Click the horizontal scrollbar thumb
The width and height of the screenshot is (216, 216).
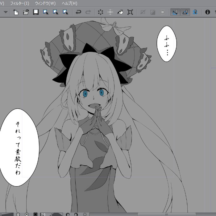[167, 214]
